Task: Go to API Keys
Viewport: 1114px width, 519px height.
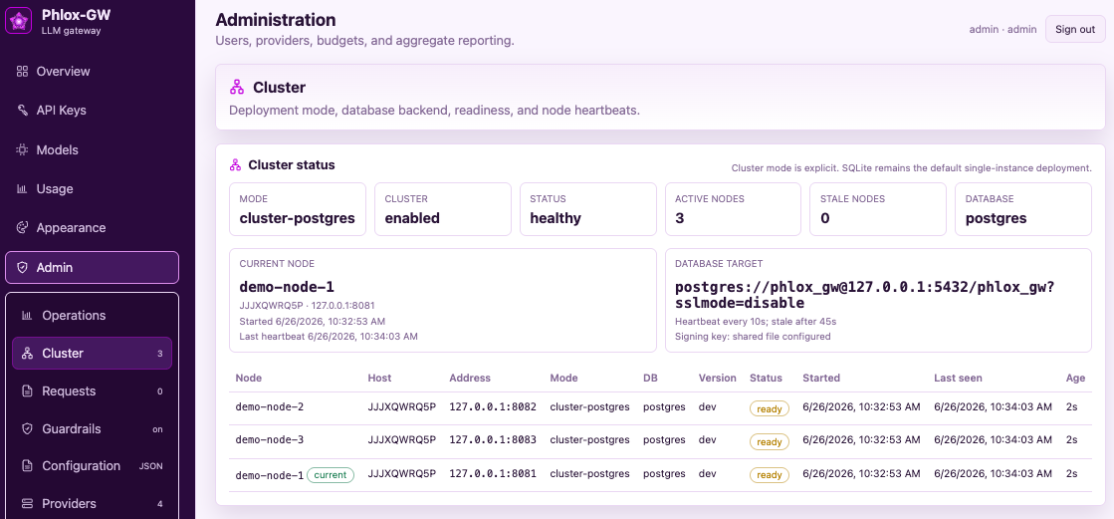Action: pyautogui.click(x=93, y=111)
